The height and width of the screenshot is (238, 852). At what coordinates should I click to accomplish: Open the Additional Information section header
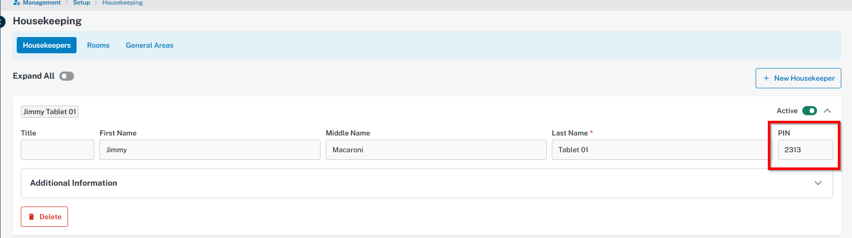point(427,183)
